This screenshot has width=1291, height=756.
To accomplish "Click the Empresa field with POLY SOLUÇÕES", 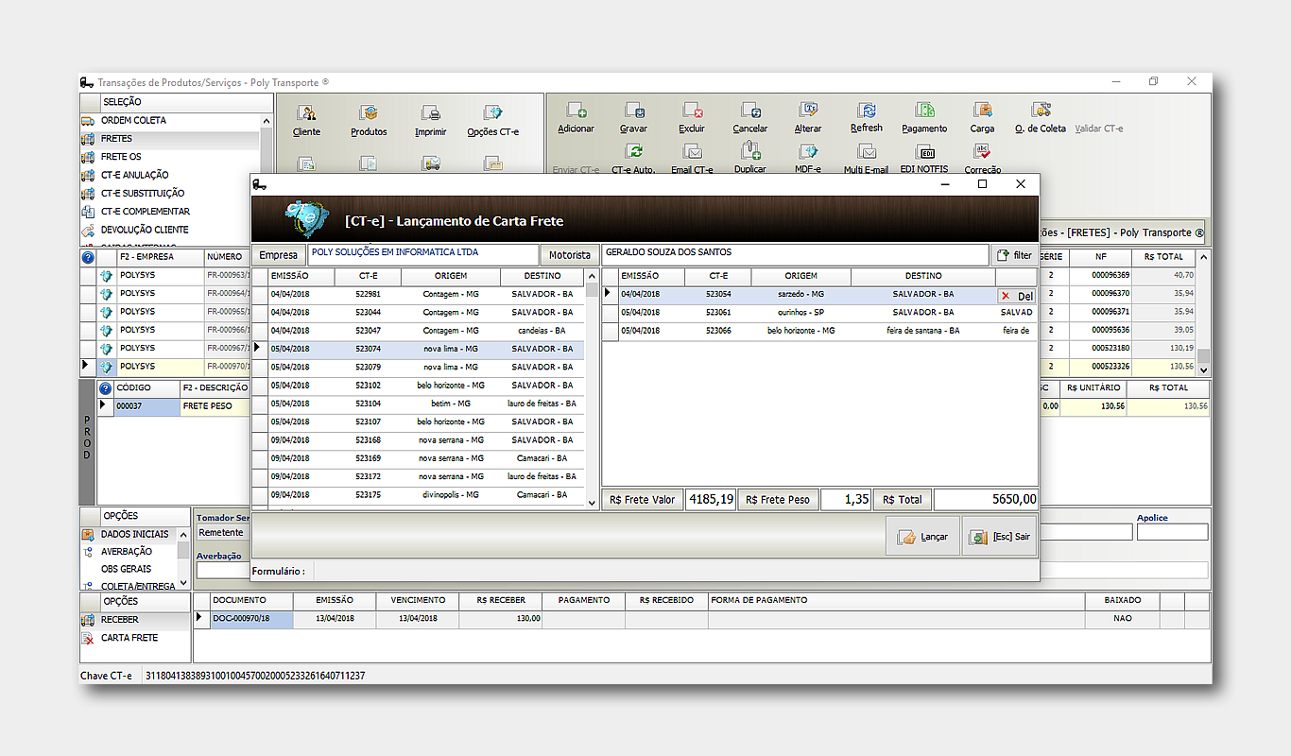I will pyautogui.click(x=422, y=254).
